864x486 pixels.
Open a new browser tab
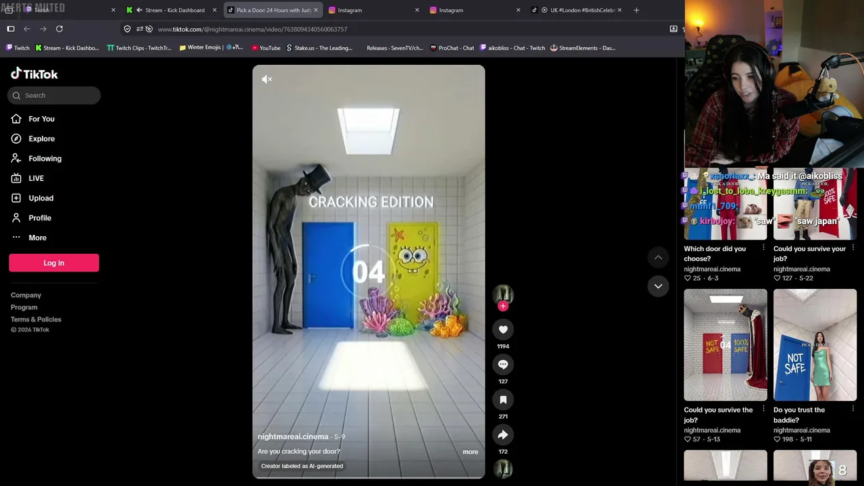pyautogui.click(x=636, y=10)
